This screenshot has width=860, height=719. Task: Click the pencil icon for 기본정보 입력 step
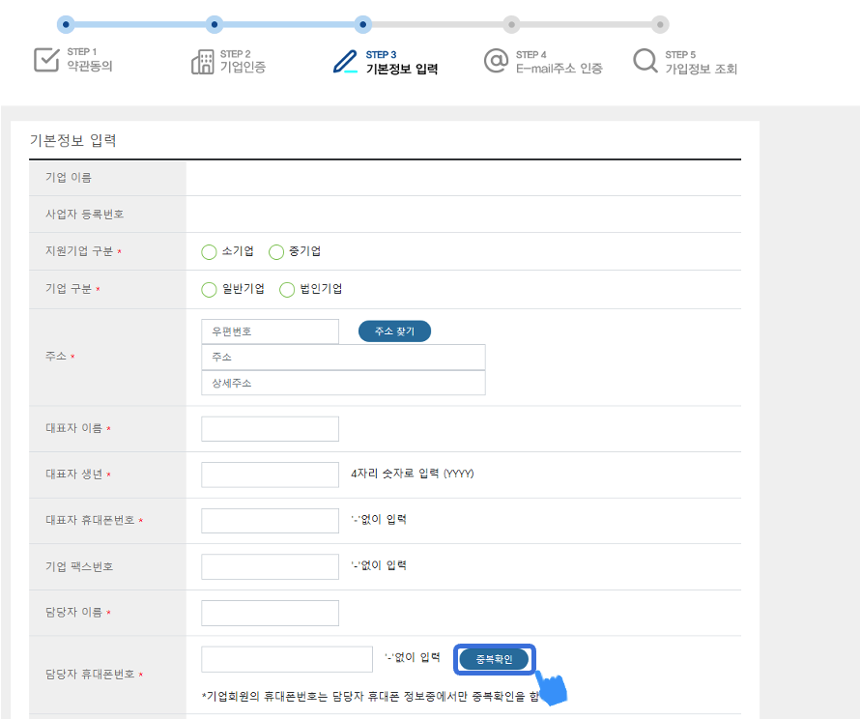[x=345, y=62]
